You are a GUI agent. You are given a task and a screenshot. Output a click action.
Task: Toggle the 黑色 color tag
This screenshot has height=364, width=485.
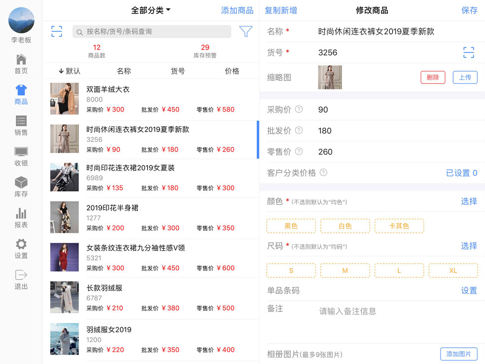pyautogui.click(x=291, y=226)
